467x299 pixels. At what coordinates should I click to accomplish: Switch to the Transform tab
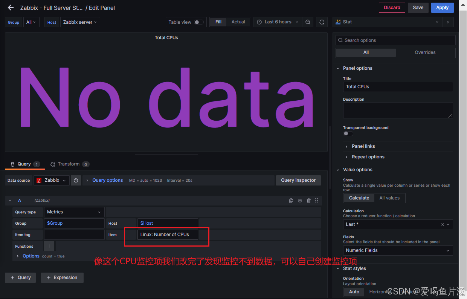(70, 164)
